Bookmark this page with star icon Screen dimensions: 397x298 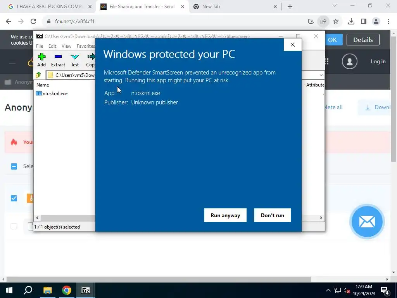(336, 21)
